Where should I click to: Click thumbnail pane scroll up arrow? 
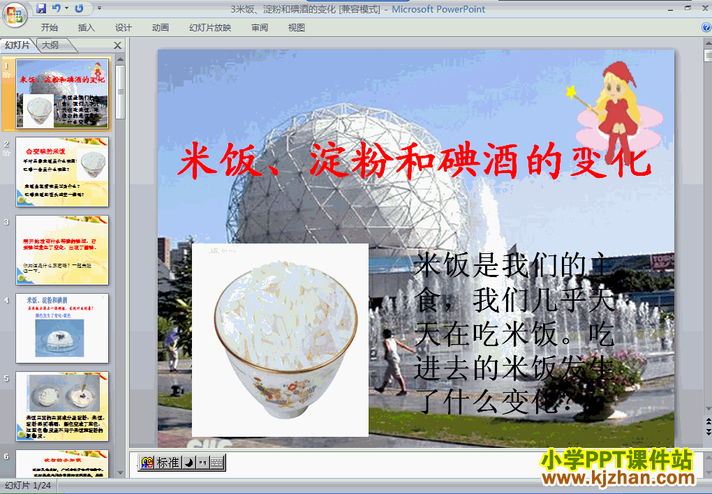[120, 59]
